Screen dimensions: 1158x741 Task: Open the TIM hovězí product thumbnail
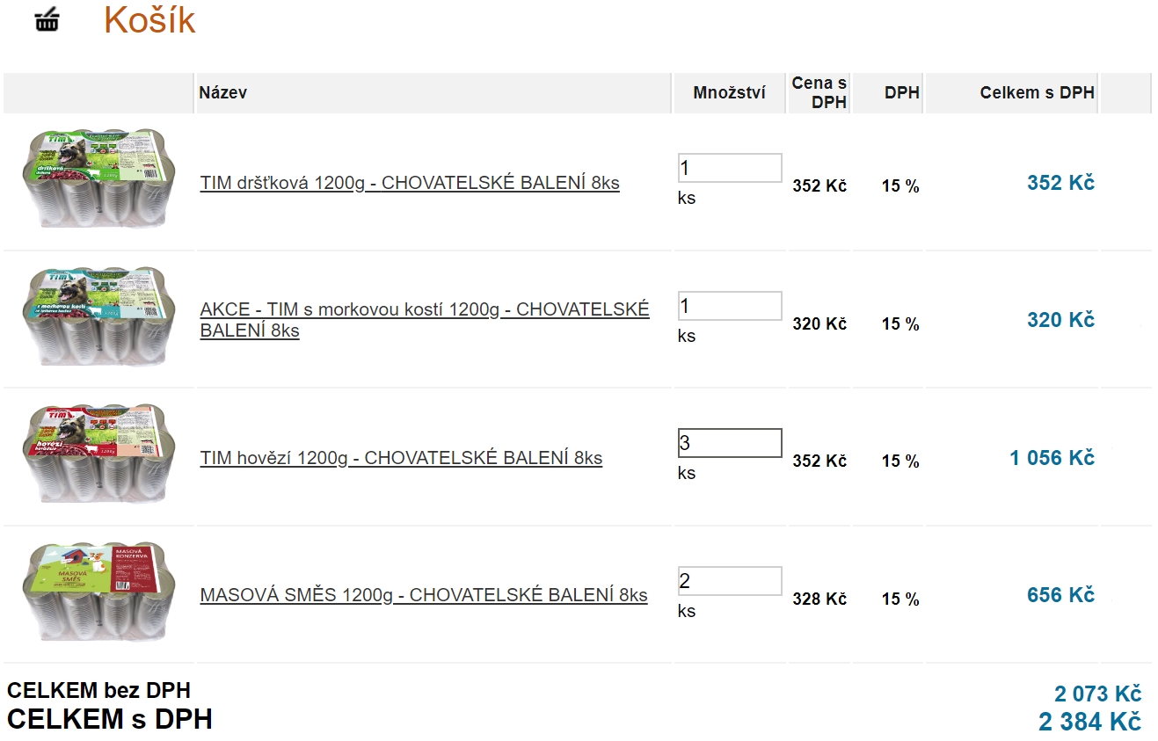point(98,454)
